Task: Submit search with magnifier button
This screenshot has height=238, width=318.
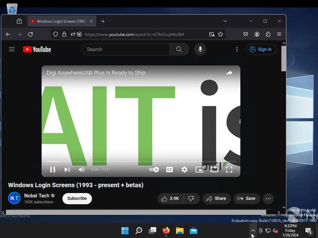Action: [179, 49]
